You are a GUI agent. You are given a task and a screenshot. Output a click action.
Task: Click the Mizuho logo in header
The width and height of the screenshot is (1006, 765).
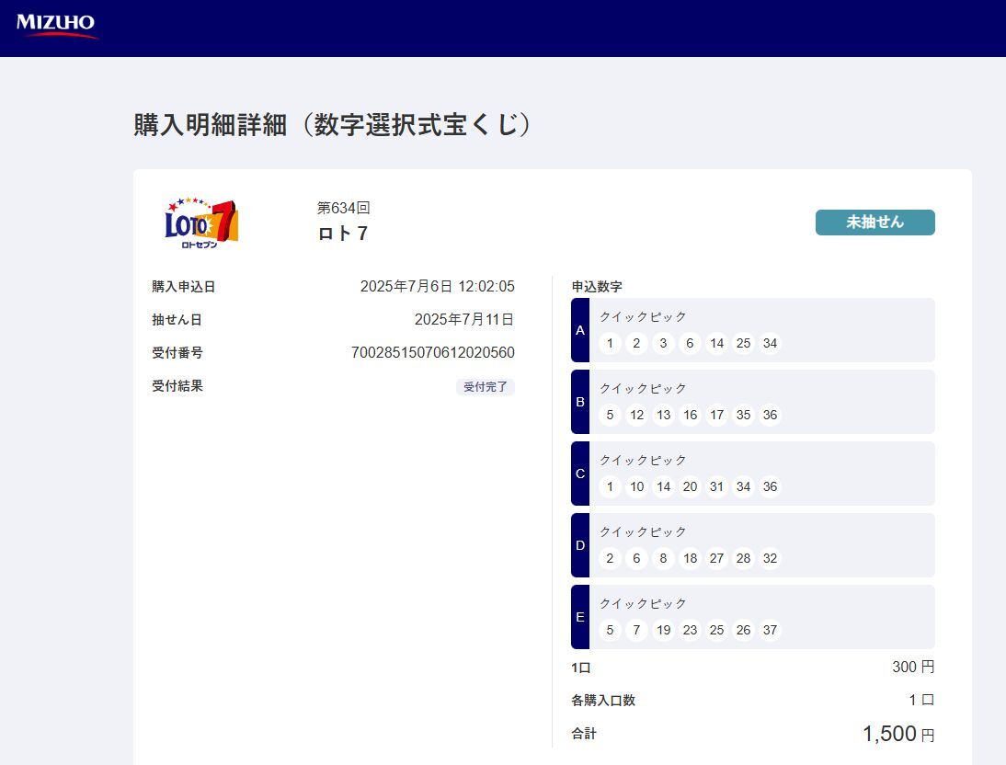click(x=56, y=25)
